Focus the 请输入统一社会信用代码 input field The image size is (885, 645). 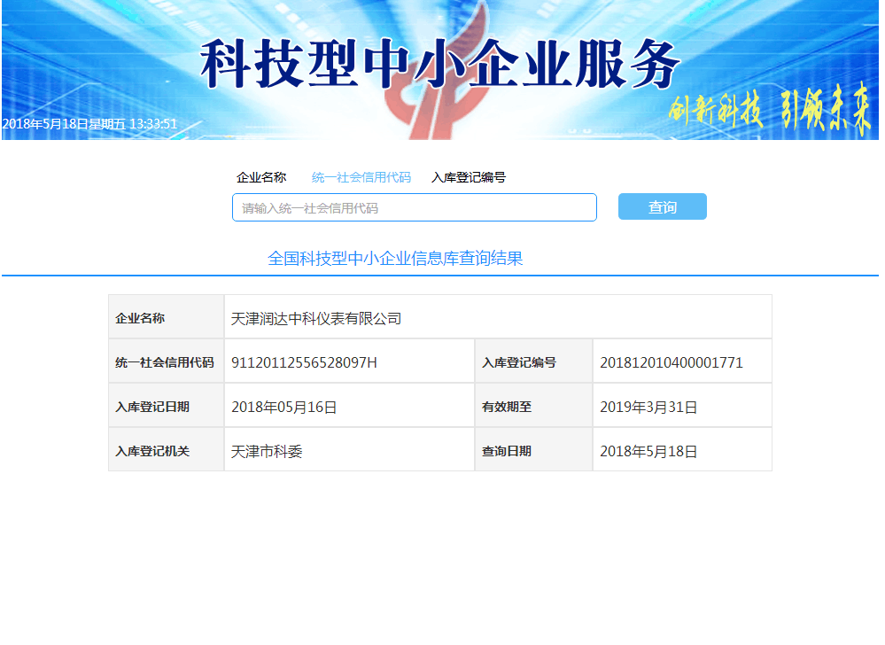pos(415,207)
